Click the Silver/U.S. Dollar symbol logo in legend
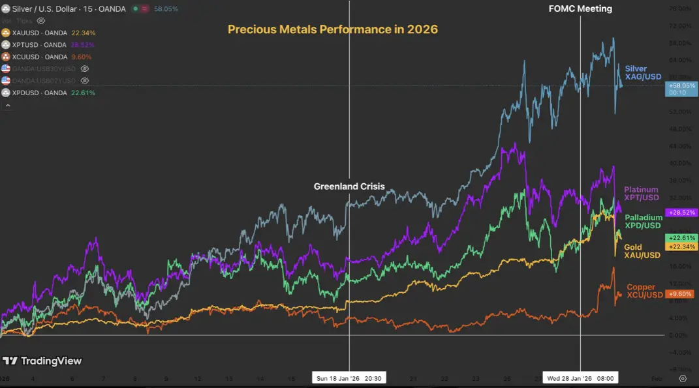 [x=6, y=8]
